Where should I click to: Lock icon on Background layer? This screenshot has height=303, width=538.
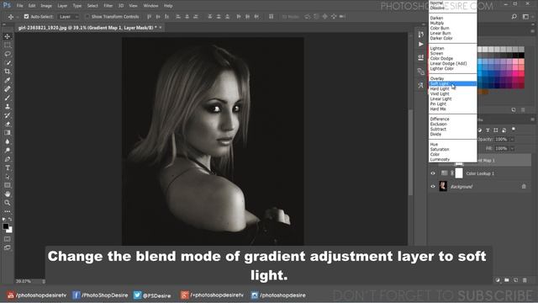[x=524, y=187]
